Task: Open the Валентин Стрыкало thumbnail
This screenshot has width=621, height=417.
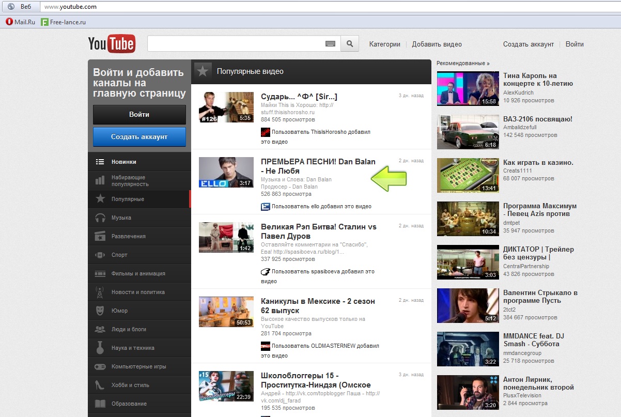Action: click(468, 305)
